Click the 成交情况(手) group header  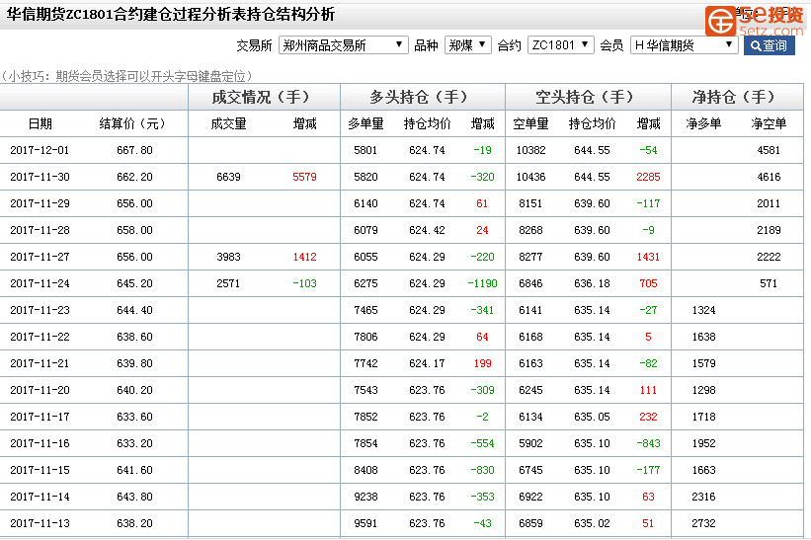(263, 97)
